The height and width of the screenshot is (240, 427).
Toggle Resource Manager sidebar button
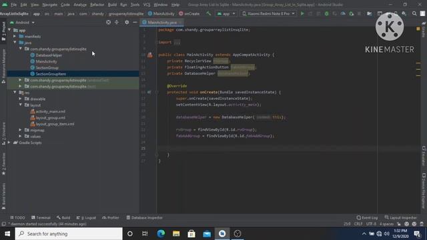(x=3, y=67)
